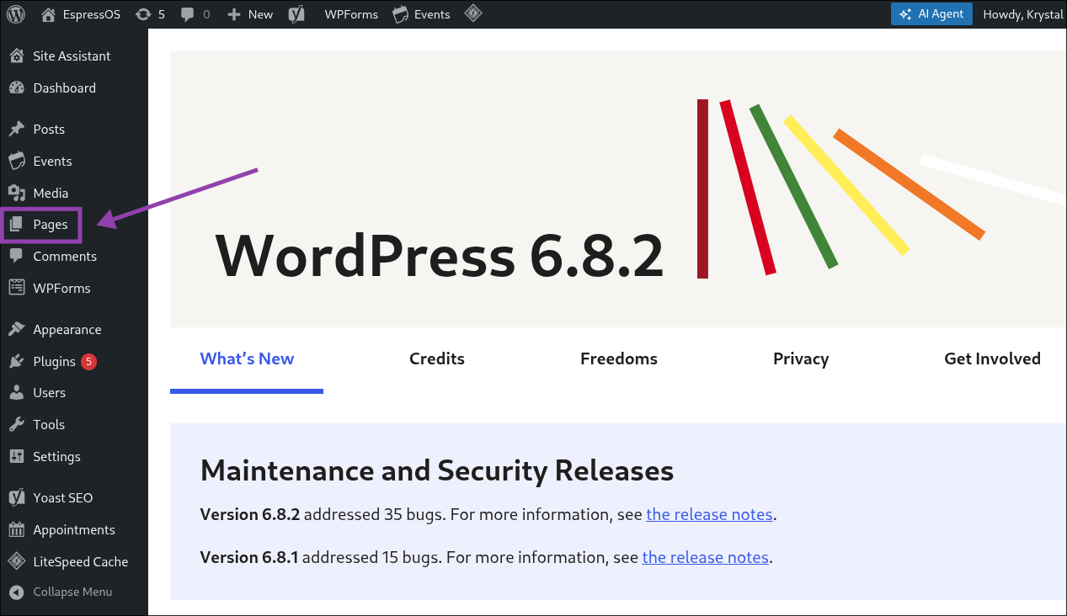The image size is (1067, 616).
Task: Open the Appearance menu label
Action: (x=67, y=330)
